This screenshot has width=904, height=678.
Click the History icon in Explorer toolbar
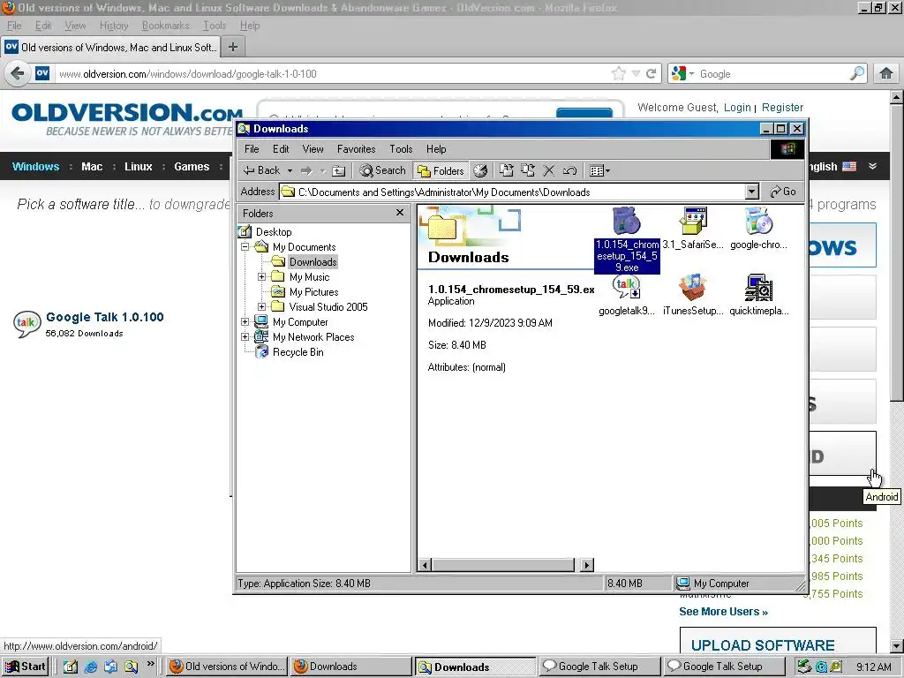point(480,170)
